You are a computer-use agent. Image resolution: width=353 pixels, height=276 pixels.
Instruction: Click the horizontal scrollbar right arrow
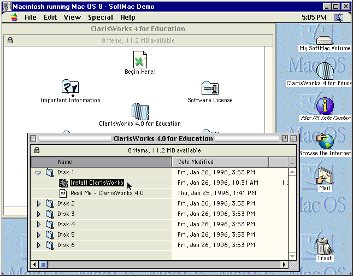click(x=284, y=265)
